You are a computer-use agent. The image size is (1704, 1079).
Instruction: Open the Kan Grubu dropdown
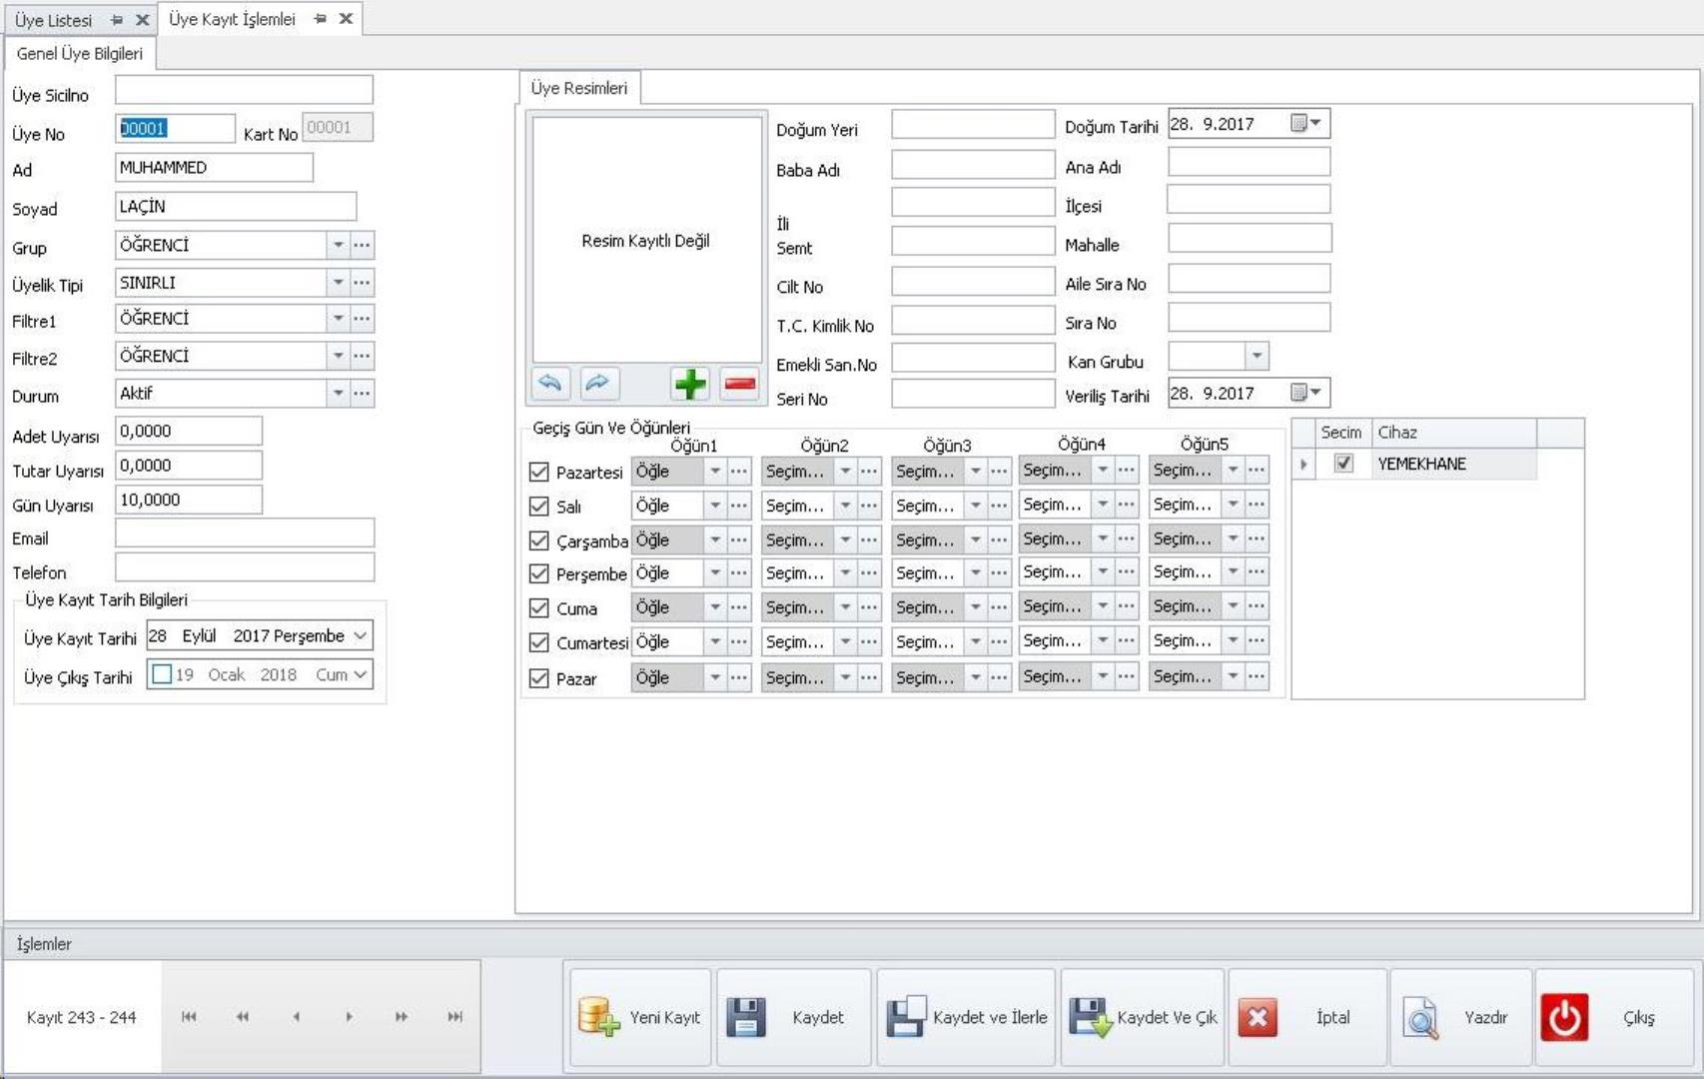[x=1257, y=356]
